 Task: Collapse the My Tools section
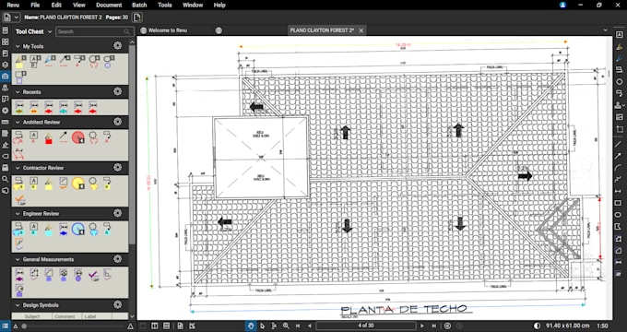click(18, 46)
